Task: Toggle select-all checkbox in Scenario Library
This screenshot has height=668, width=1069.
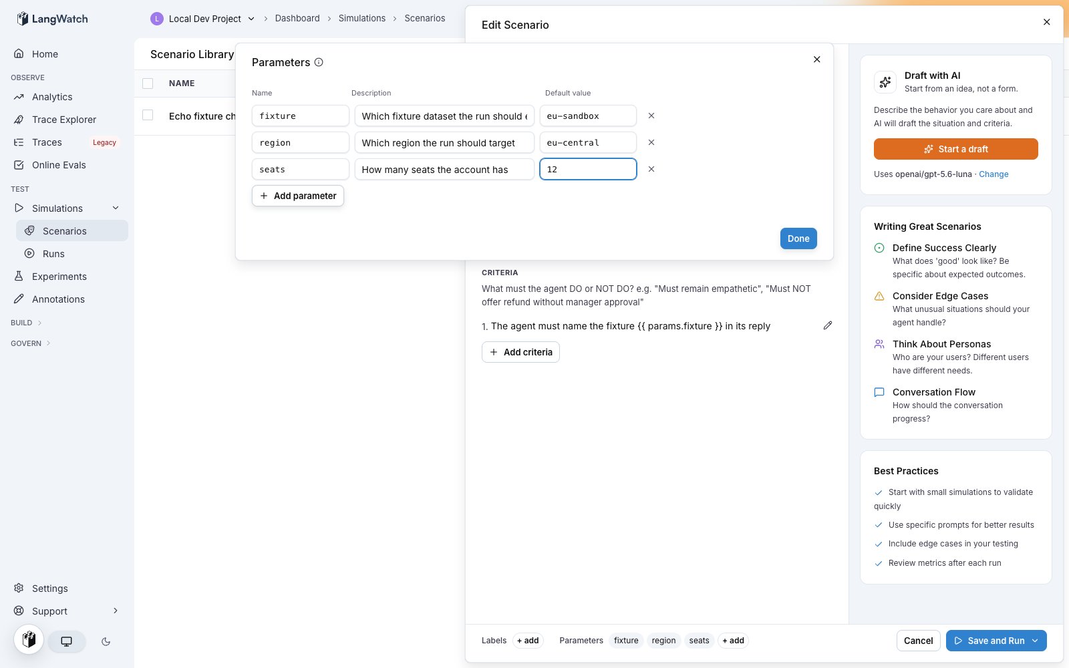Action: point(148,83)
